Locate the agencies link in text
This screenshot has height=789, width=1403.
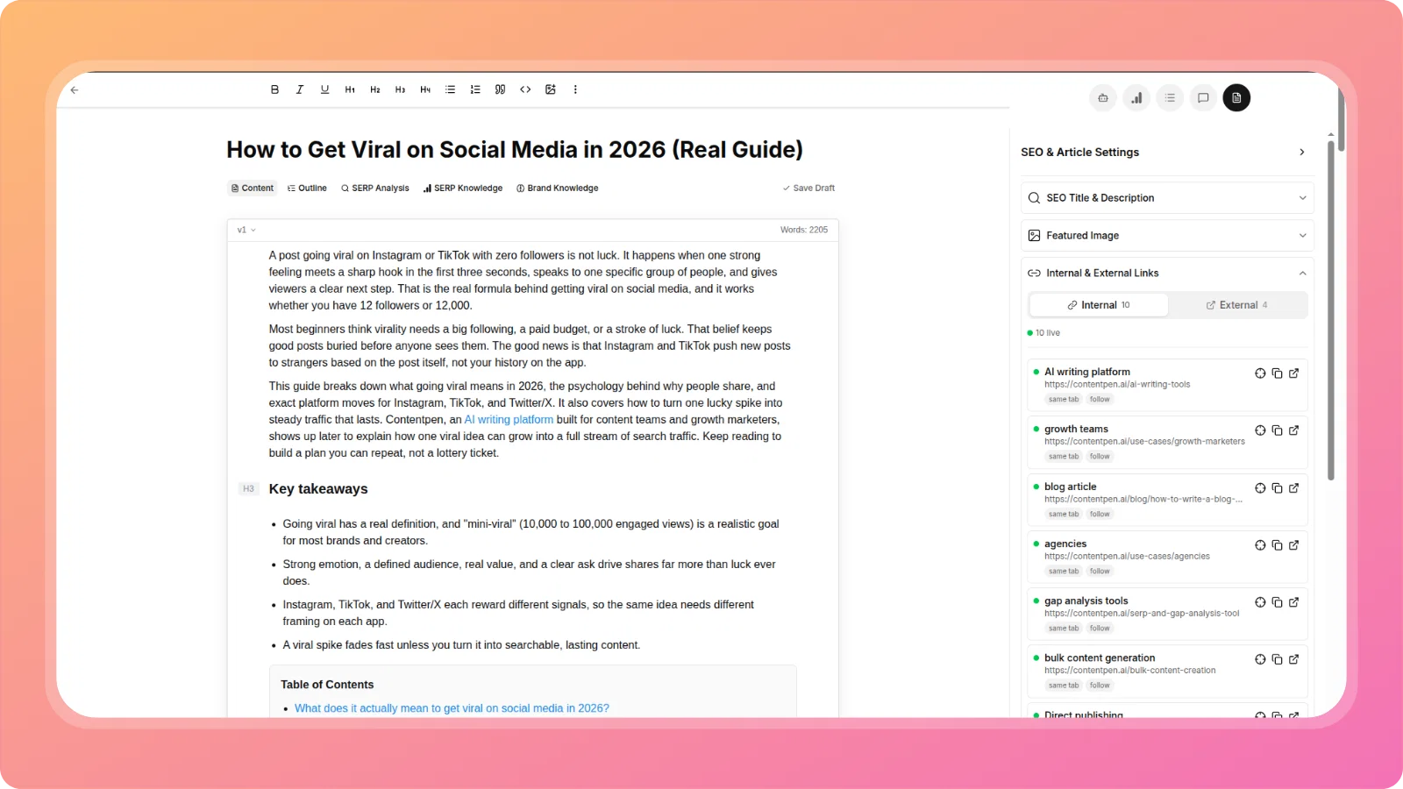click(1260, 545)
